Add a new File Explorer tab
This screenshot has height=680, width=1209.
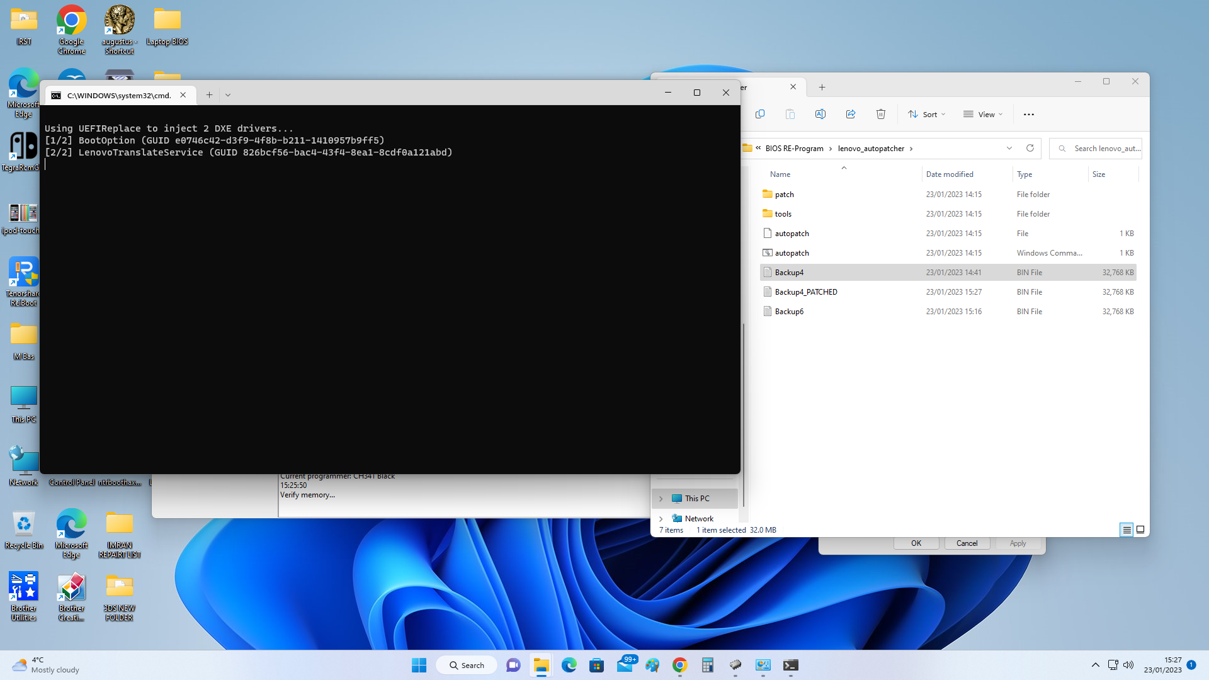click(x=822, y=88)
